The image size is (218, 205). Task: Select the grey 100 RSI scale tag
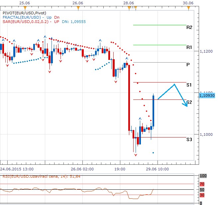point(203,175)
